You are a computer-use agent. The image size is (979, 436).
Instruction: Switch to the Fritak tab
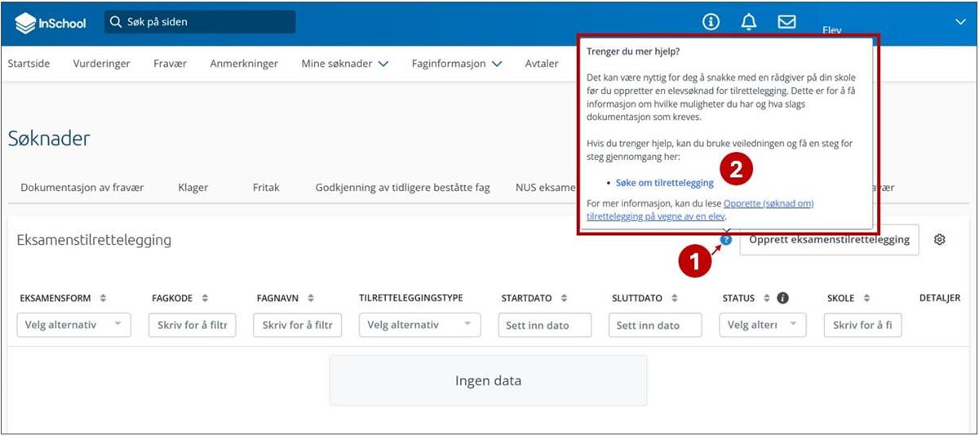coord(266,187)
